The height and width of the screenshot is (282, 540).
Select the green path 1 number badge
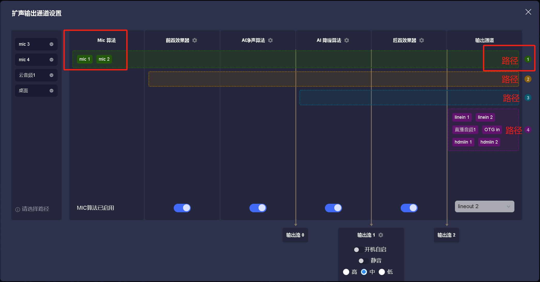(x=528, y=59)
